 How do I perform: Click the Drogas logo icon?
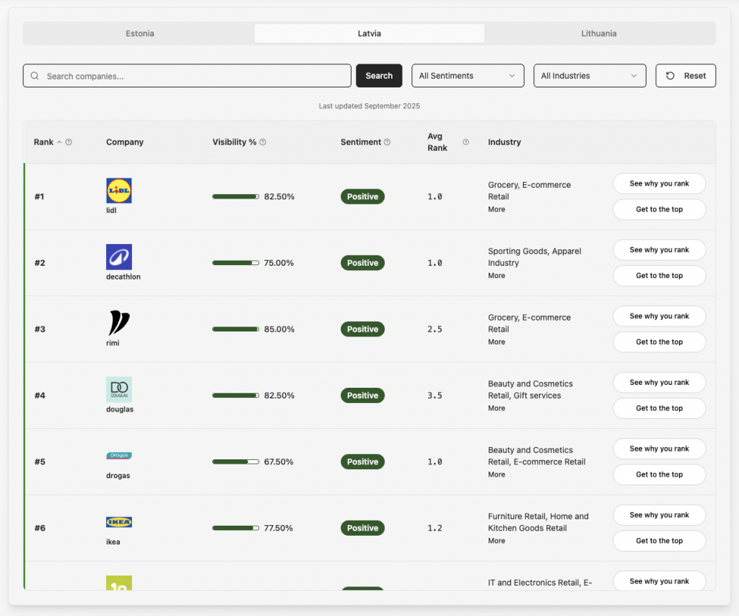[118, 456]
